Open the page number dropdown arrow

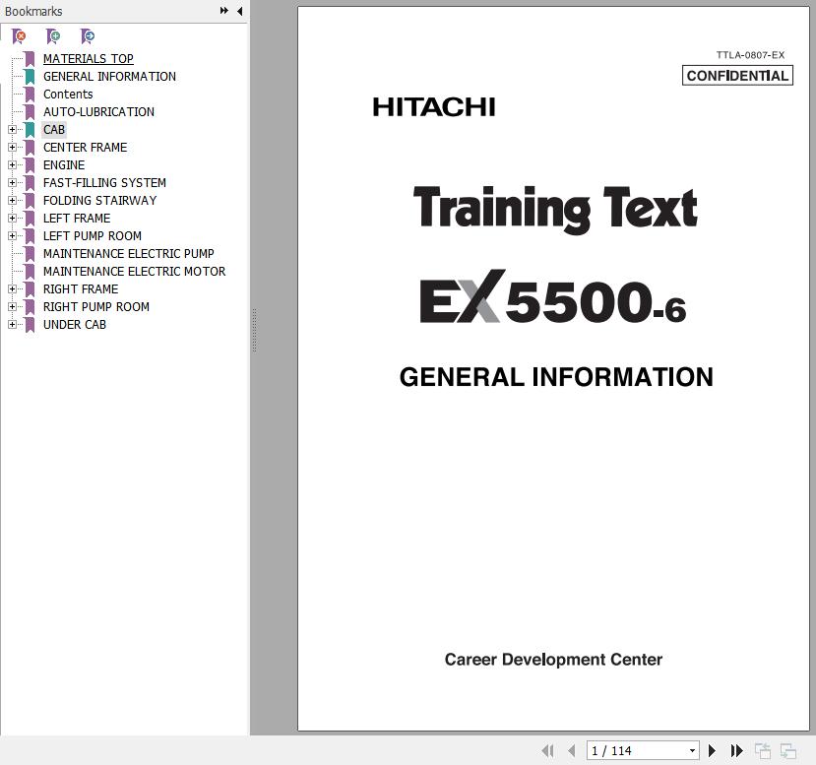click(x=692, y=750)
